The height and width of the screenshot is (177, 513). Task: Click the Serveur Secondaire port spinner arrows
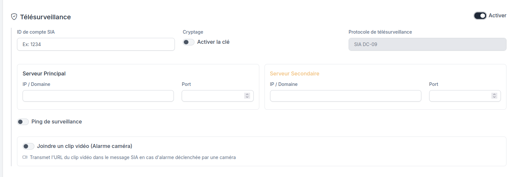point(494,96)
